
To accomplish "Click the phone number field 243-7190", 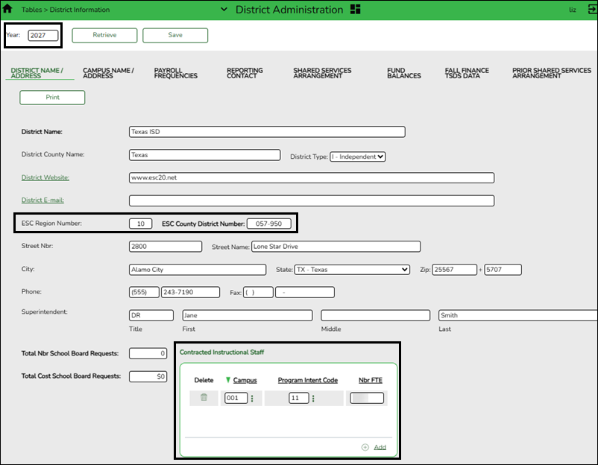I will click(x=190, y=292).
